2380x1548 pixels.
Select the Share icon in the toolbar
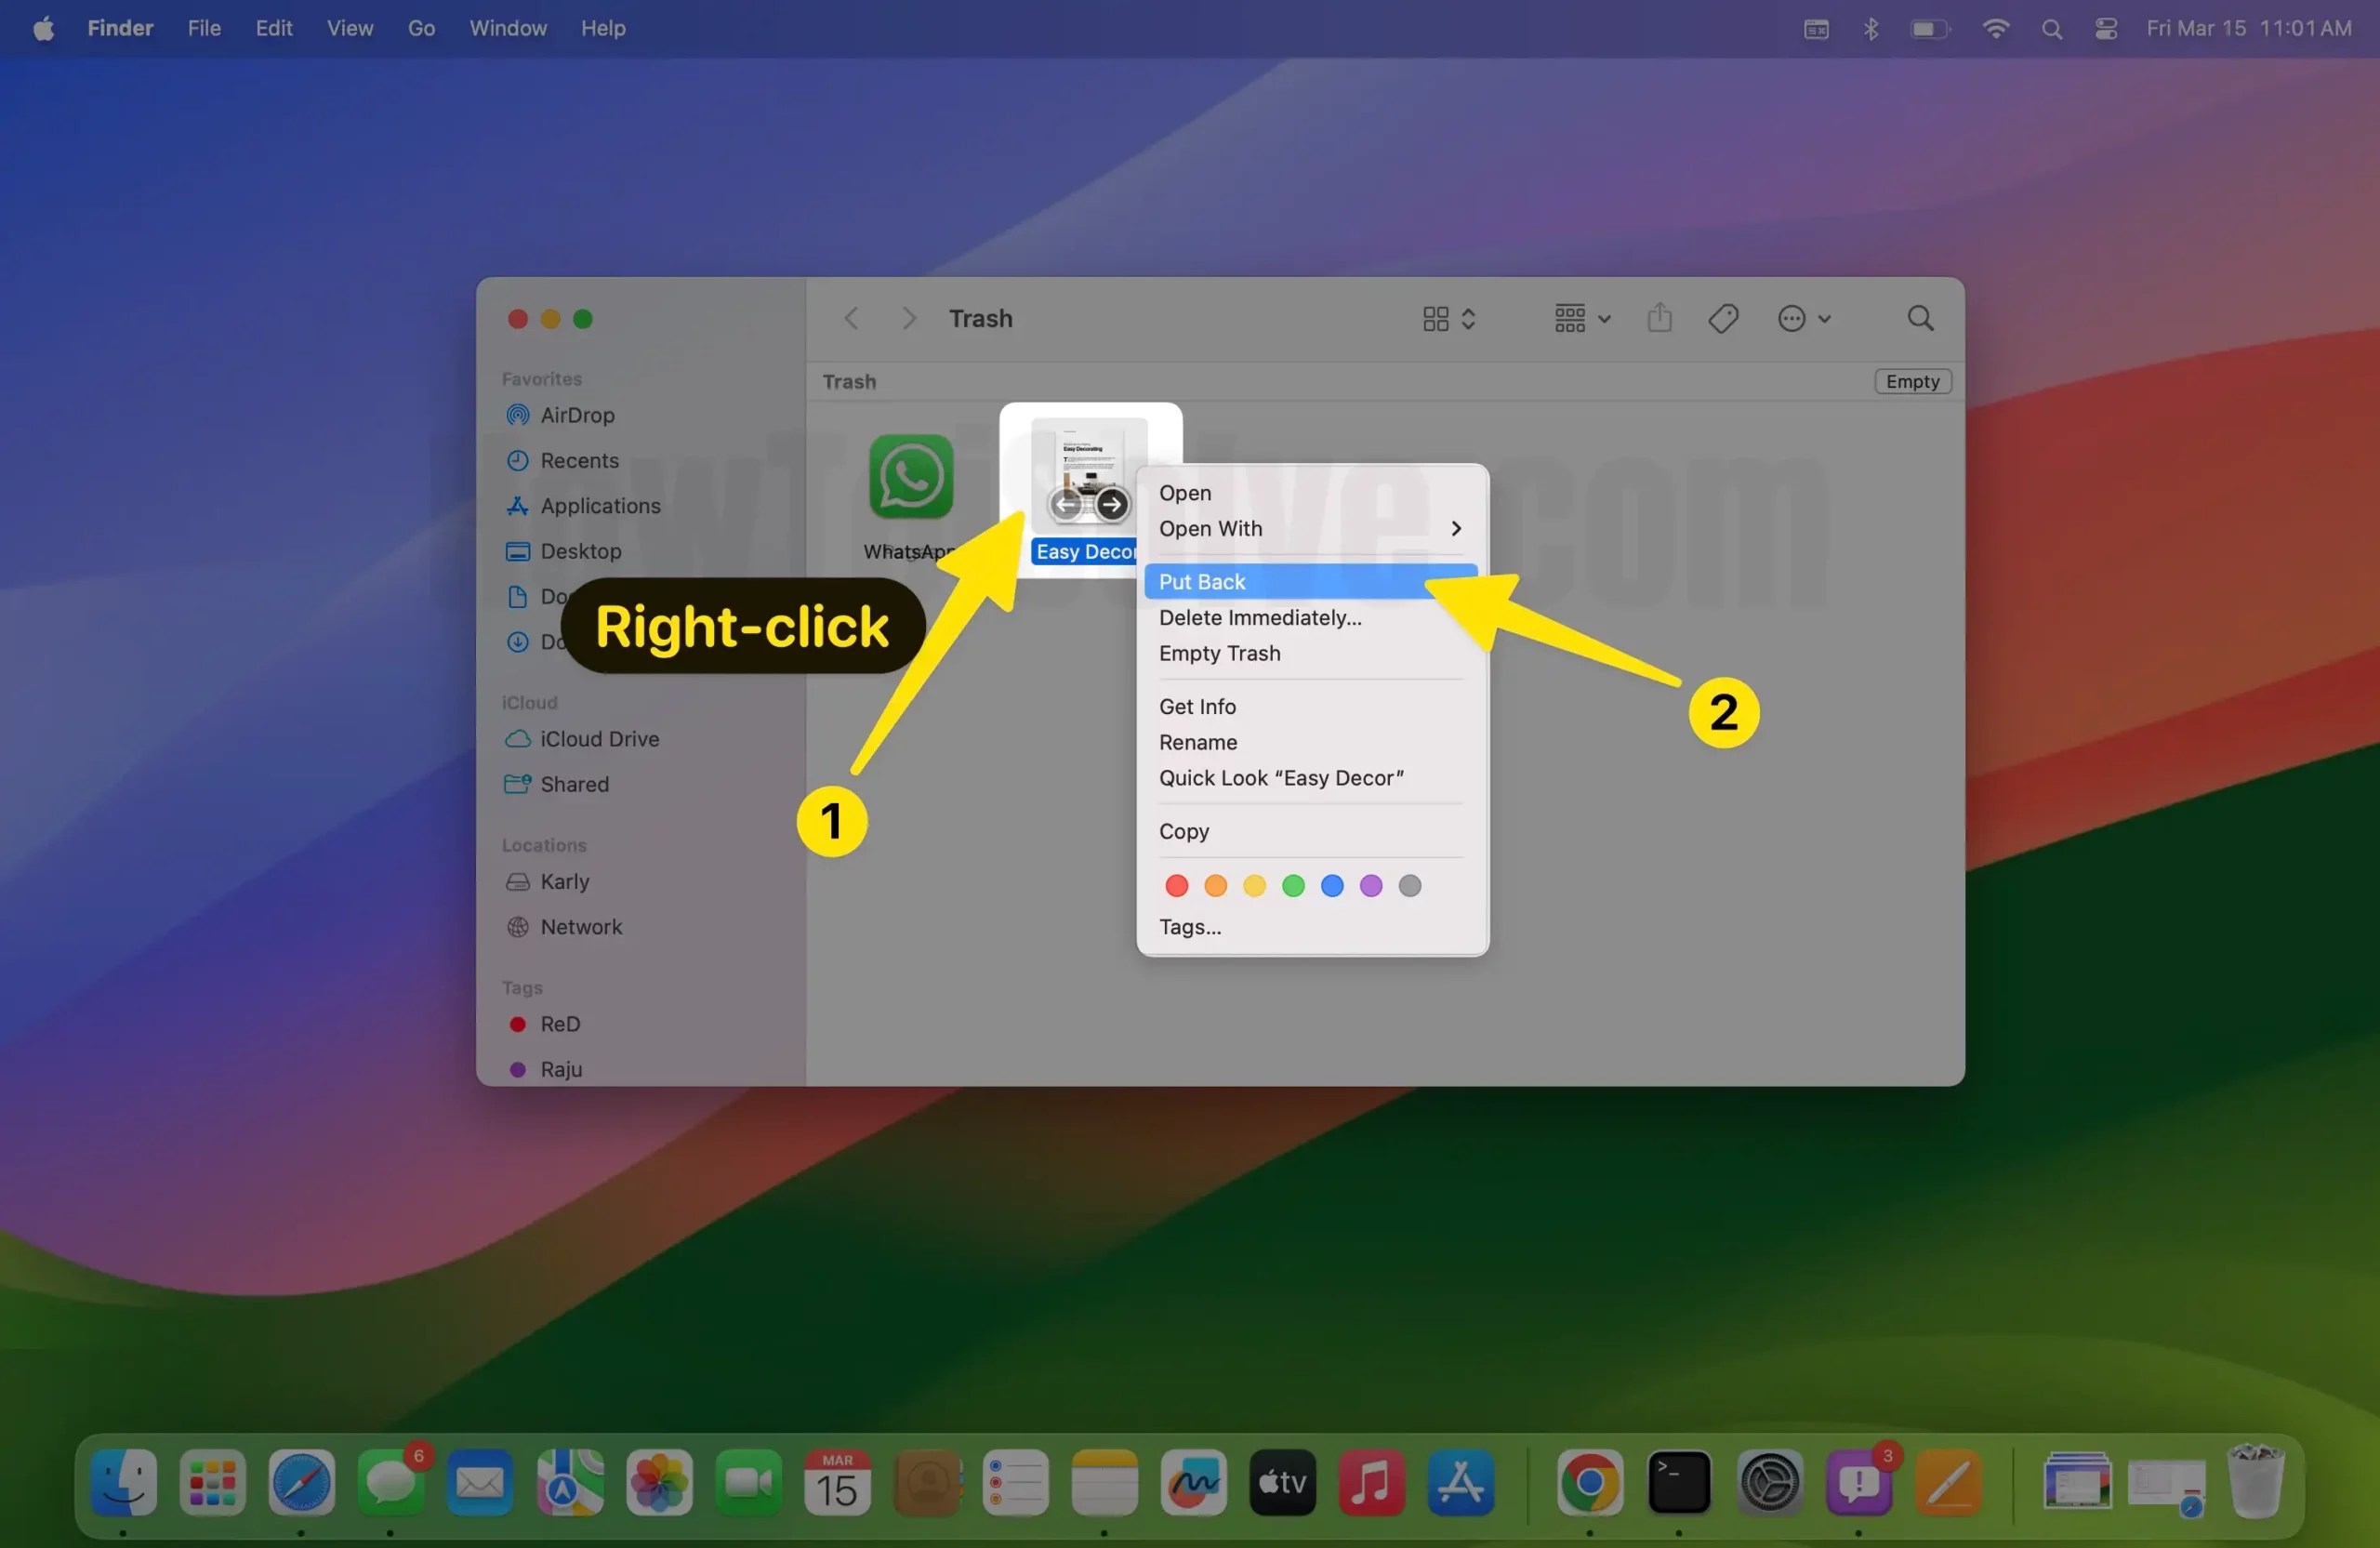click(x=1659, y=317)
